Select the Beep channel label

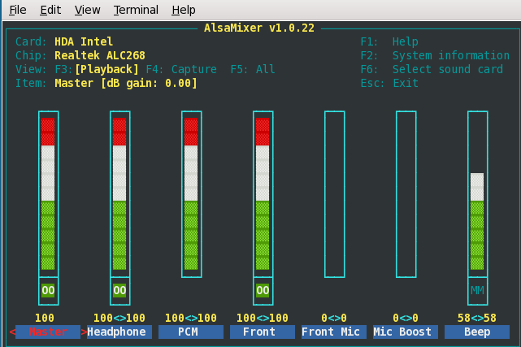pyautogui.click(x=477, y=332)
